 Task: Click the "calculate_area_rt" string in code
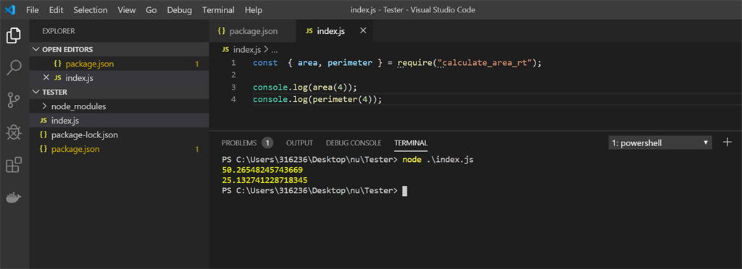(485, 63)
